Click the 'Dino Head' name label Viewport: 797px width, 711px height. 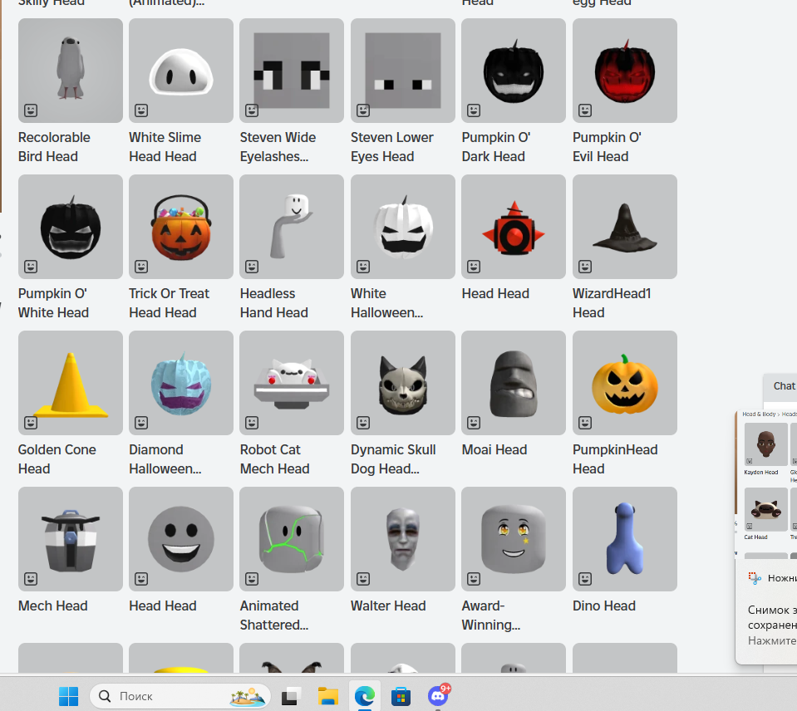(604, 606)
